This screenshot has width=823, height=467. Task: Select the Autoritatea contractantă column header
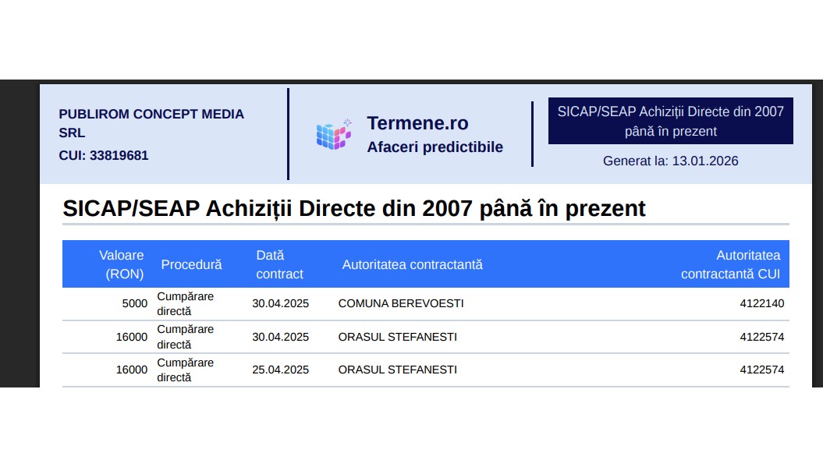(x=412, y=264)
